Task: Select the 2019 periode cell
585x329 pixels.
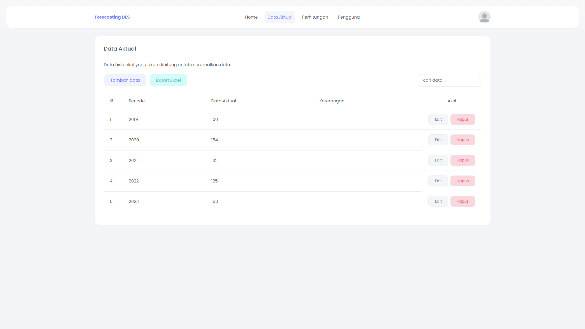Action: click(133, 119)
